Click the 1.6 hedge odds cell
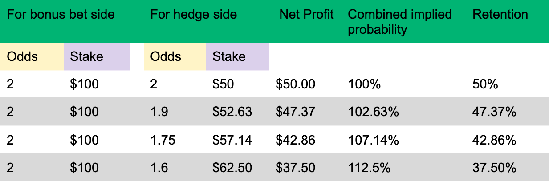Viewport: 549px width, 181px height. point(159,168)
